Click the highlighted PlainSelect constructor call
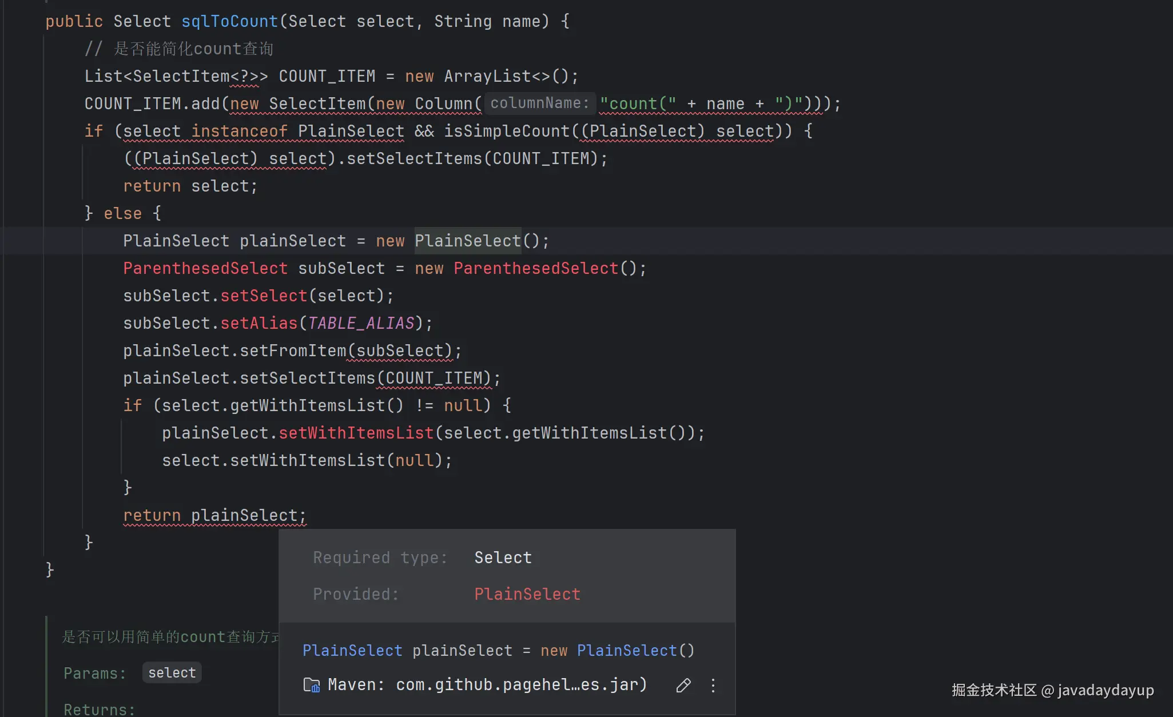 (468, 241)
